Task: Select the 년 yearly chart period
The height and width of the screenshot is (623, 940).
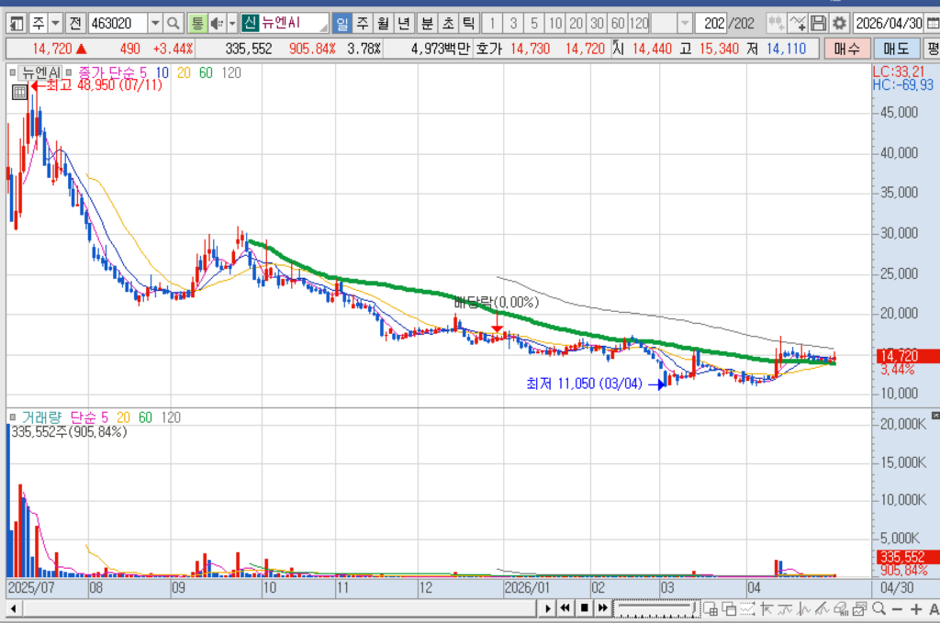Action: 404,23
